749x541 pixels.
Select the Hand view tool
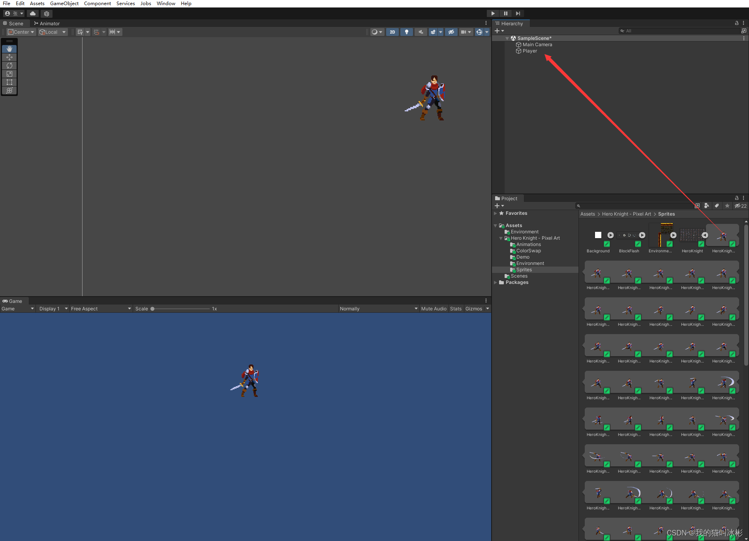pos(9,49)
